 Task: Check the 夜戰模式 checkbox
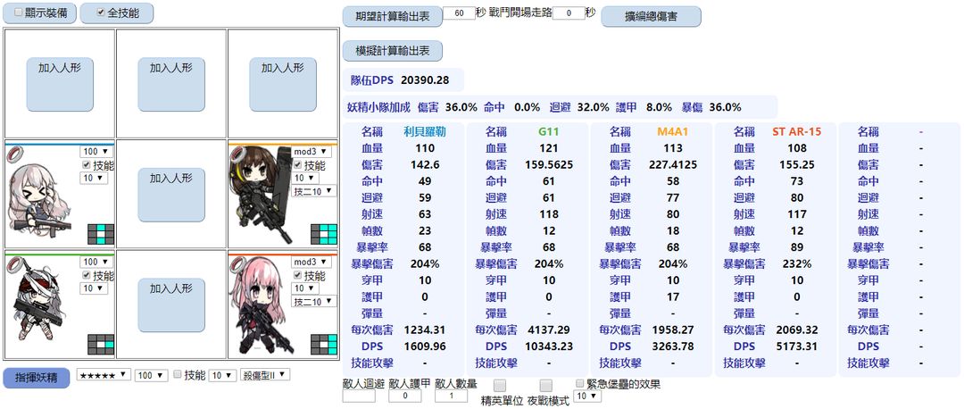click(546, 386)
